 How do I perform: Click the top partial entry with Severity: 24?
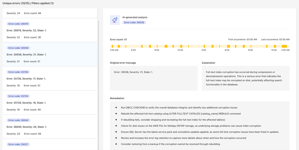tap(50, 13)
